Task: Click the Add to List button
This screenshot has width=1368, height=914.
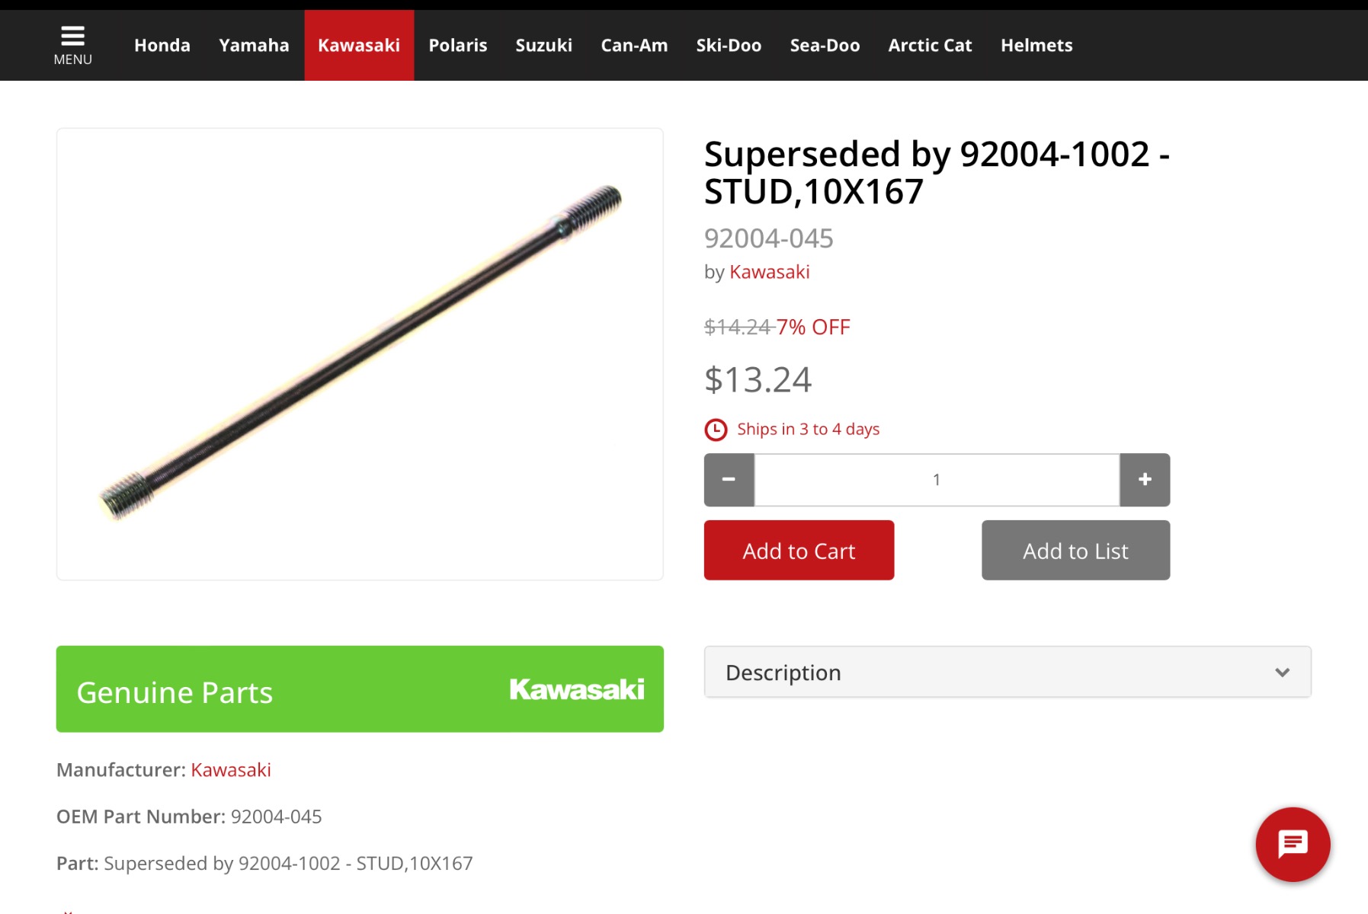Action: pos(1075,550)
